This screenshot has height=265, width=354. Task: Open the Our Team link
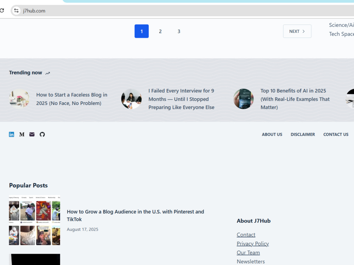(x=248, y=253)
